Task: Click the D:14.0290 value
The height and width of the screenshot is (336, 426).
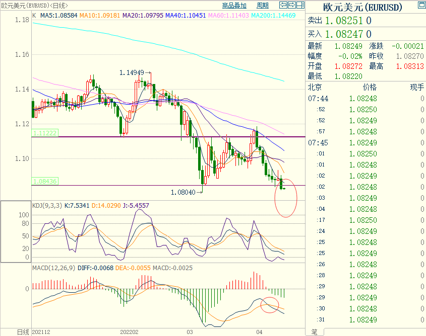Action: pyautogui.click(x=106, y=205)
